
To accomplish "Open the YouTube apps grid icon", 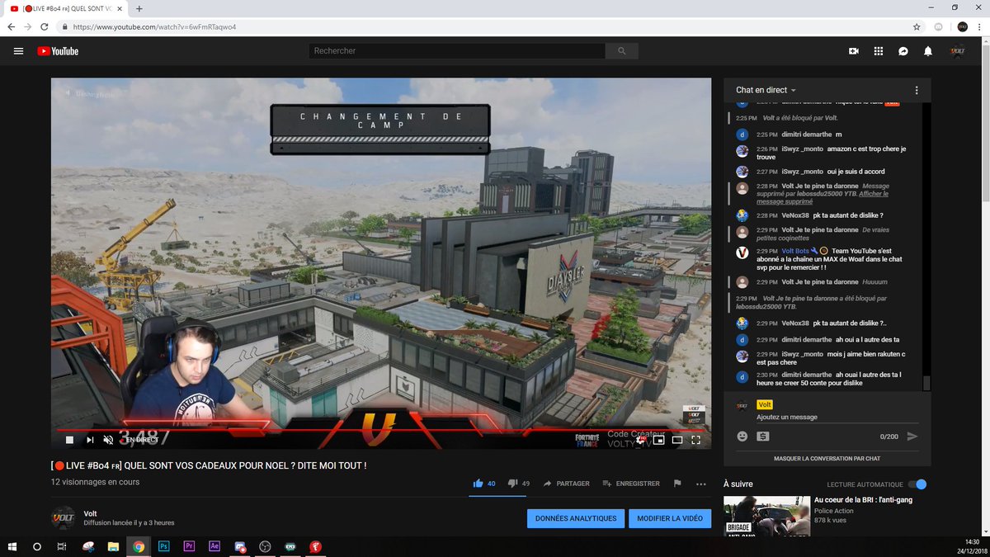I will (879, 51).
